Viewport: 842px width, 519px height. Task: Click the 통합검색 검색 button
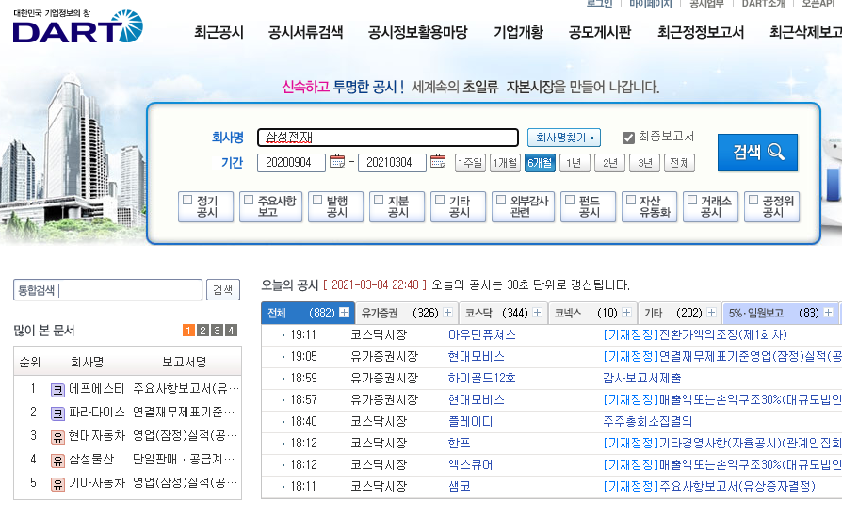pyautogui.click(x=223, y=290)
